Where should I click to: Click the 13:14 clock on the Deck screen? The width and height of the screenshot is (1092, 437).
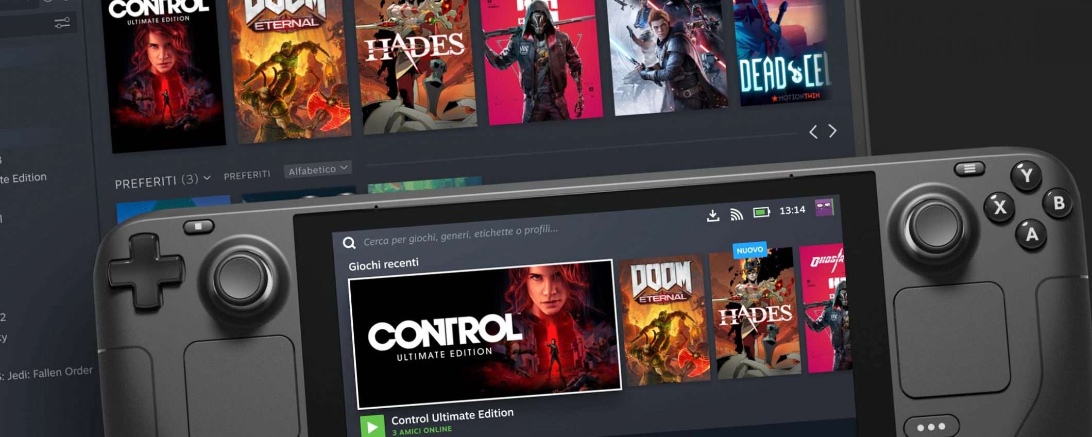792,210
